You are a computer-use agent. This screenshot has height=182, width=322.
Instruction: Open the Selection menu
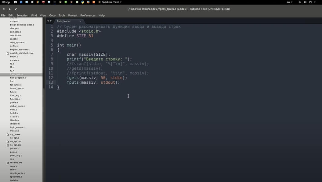tap(22, 15)
